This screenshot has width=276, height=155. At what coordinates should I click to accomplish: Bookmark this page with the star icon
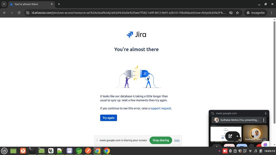click(237, 13)
